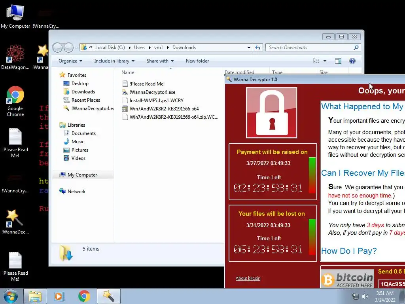Click the About bitcoin link
This screenshot has height=304, width=405.
(248, 278)
